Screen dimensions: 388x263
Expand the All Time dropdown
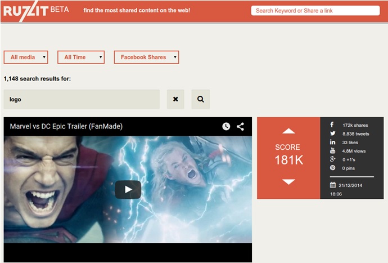coord(81,57)
